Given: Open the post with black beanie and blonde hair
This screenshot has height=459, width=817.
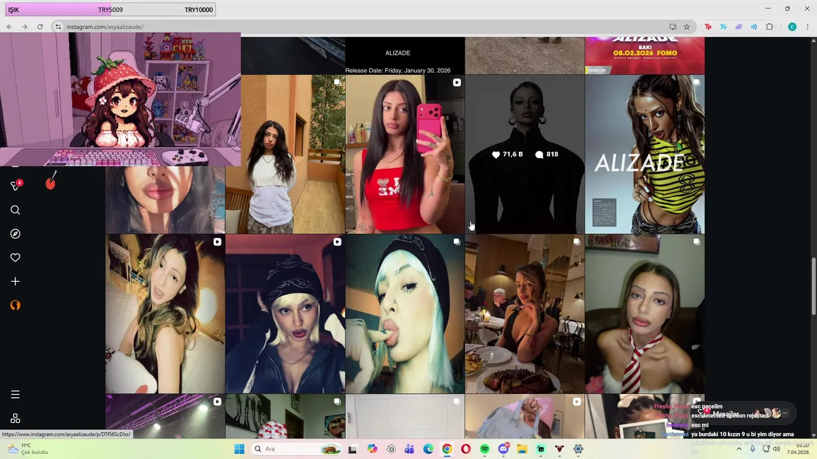Looking at the screenshot, I should click(285, 314).
